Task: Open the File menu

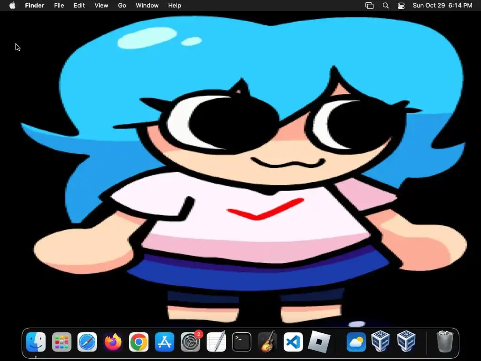Action: 59,6
